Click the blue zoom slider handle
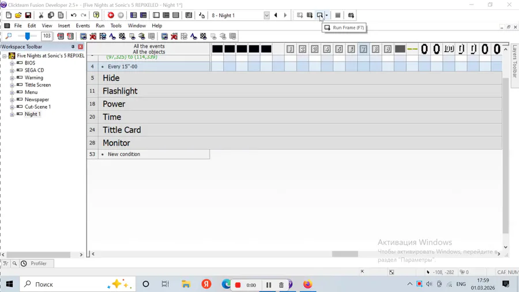 click(28, 36)
